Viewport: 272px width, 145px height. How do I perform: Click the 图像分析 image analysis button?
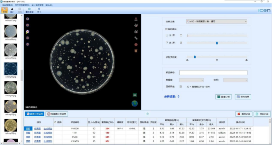pos(224,97)
